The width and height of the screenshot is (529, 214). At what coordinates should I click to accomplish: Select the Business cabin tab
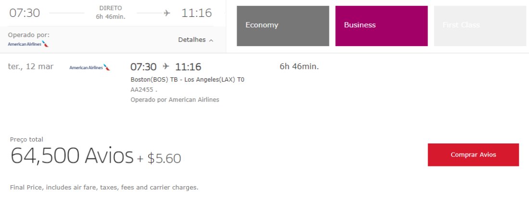click(x=381, y=26)
